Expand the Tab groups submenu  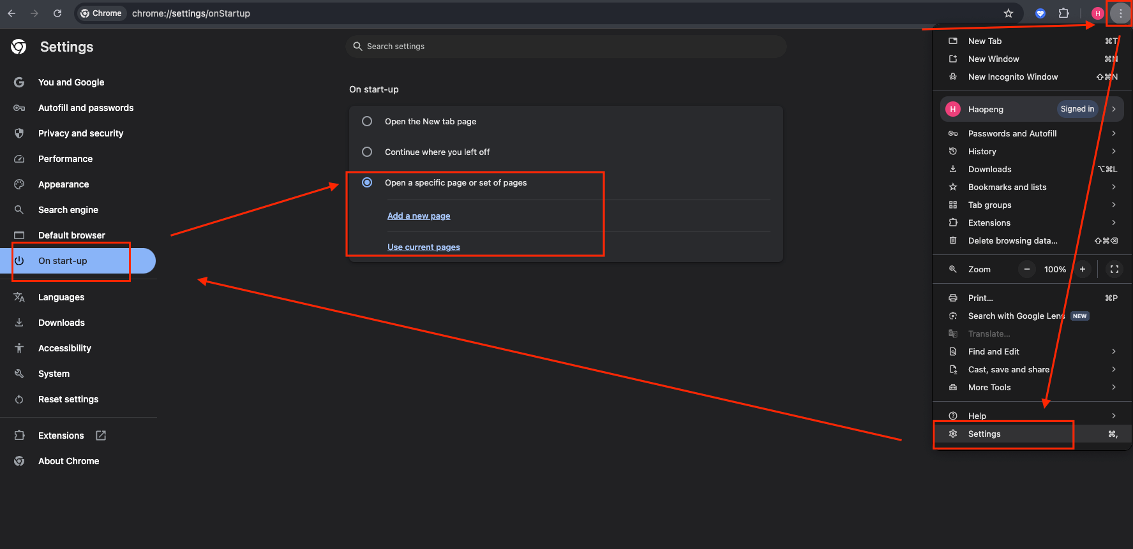pyautogui.click(x=1114, y=205)
